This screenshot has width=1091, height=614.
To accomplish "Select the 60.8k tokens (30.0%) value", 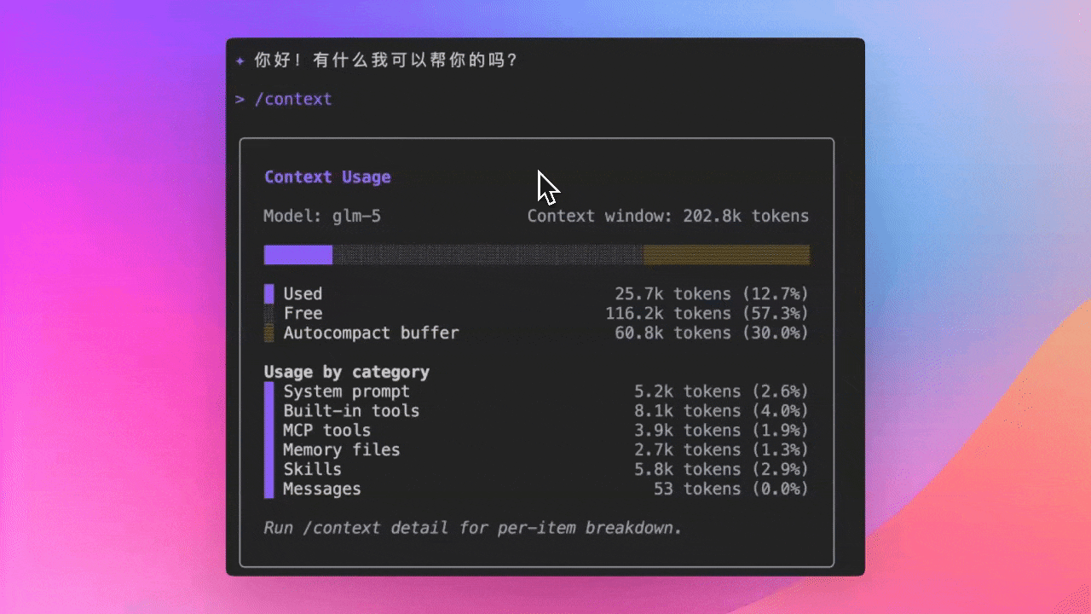I will click(x=712, y=333).
